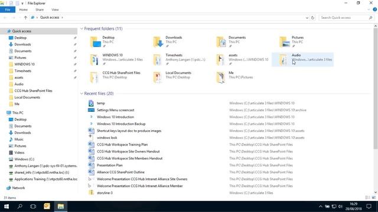Switch to large icons view button in status bar
This screenshot has height=212, width=378.
(374, 198)
